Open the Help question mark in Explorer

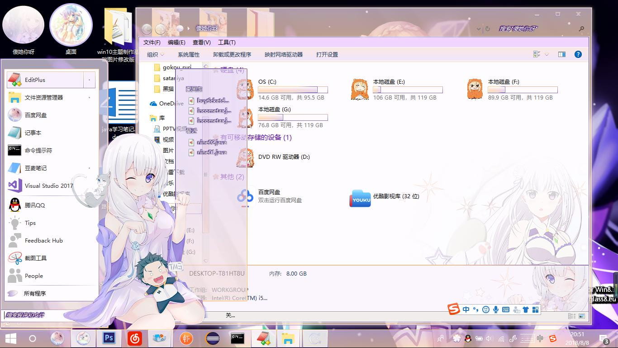pos(578,54)
